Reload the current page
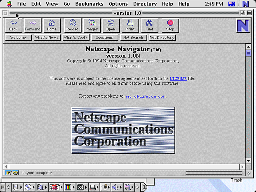The height and width of the screenshot is (192, 256). (72, 26)
